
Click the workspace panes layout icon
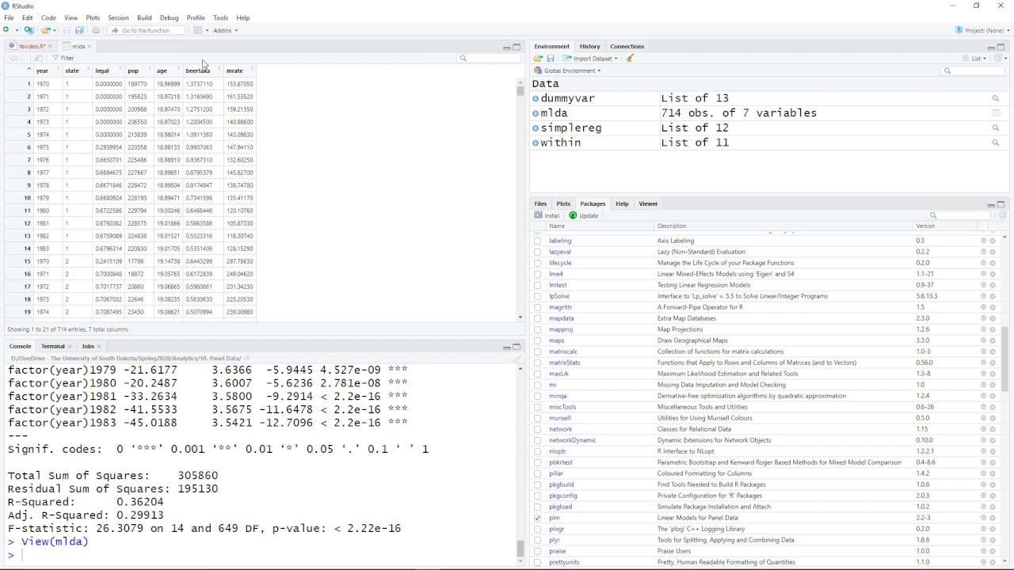point(198,30)
